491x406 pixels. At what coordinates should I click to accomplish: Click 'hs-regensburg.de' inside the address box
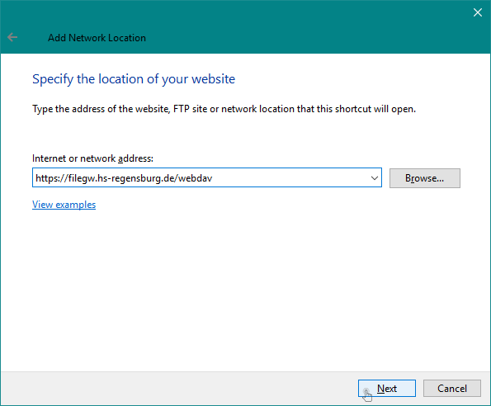(136, 178)
